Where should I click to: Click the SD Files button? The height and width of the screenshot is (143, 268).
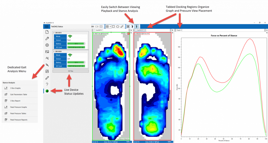click(70, 71)
